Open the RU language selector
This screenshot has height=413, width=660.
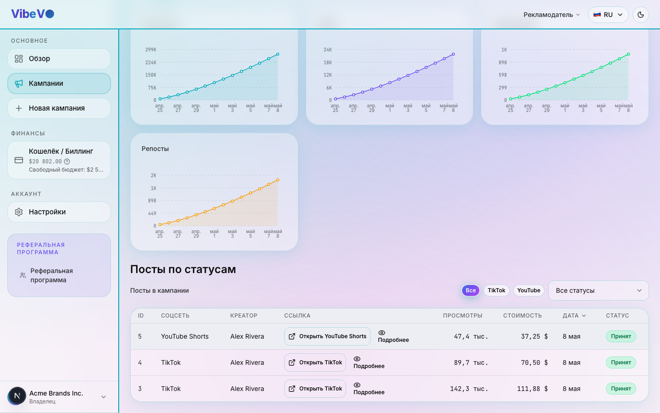click(x=608, y=15)
